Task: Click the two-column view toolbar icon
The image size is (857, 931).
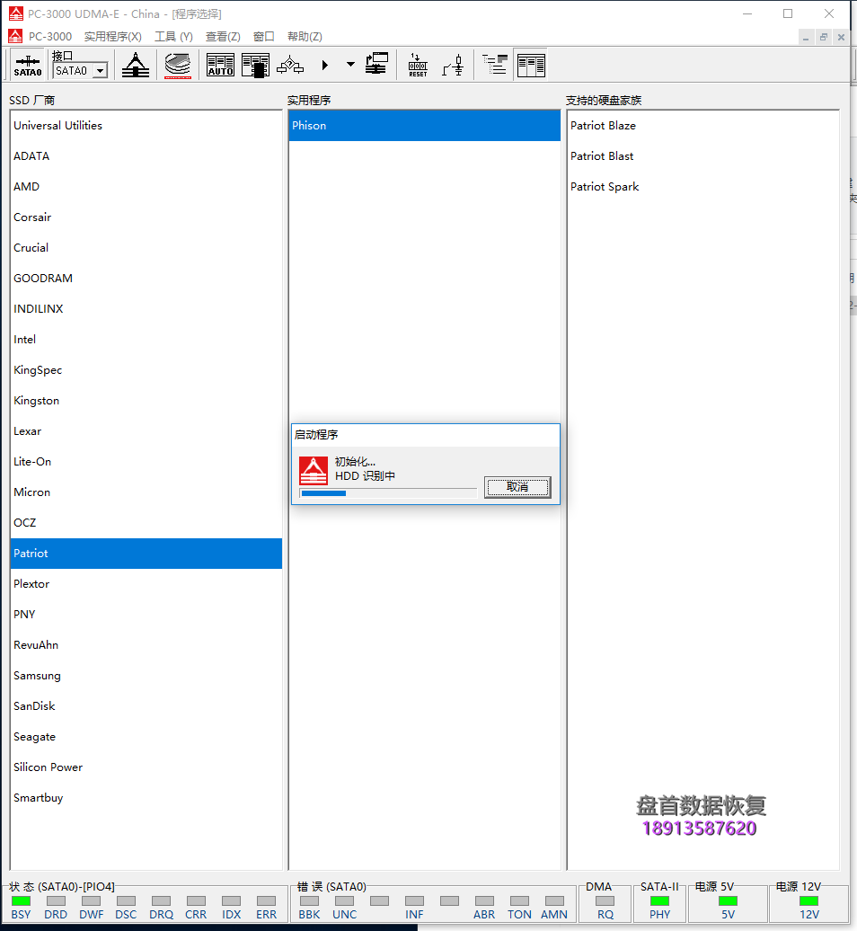Action: click(x=531, y=65)
